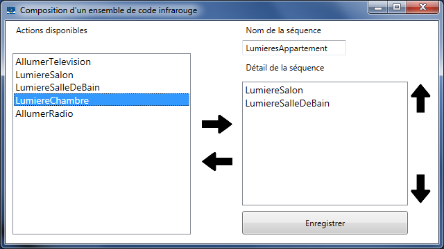This screenshot has height=249, width=444.
Task: Add selected action with right arrow
Action: point(217,124)
